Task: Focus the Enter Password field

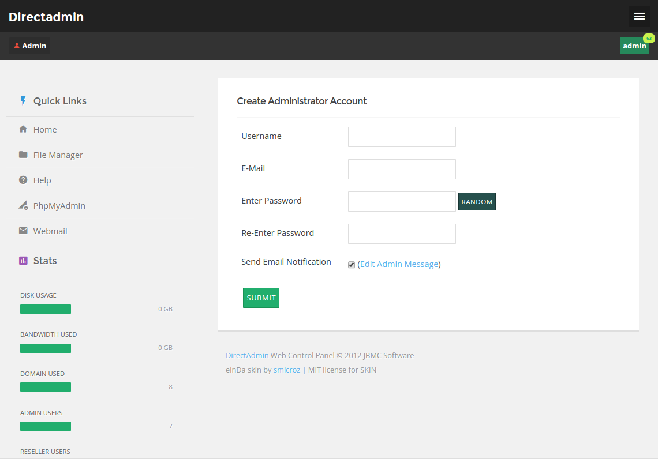Action: tap(402, 202)
